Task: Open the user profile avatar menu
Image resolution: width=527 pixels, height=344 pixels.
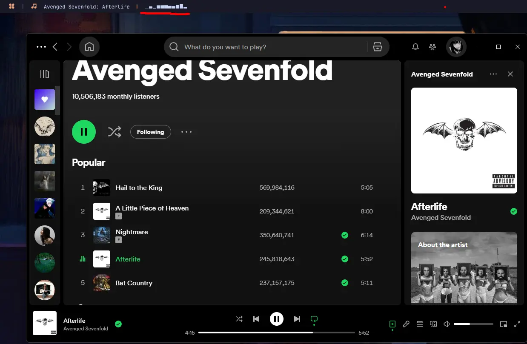Action: pos(456,47)
